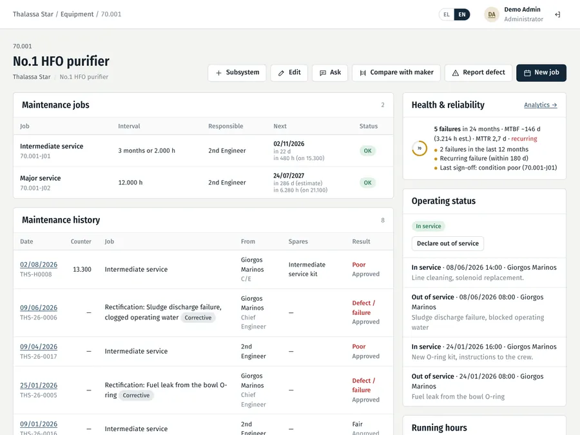
Task: Click the Edit button
Action: point(289,73)
